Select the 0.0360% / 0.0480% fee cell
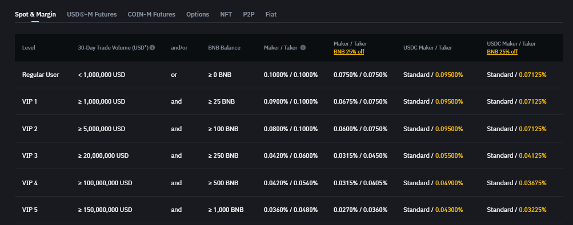This screenshot has height=225, width=573. [291, 210]
